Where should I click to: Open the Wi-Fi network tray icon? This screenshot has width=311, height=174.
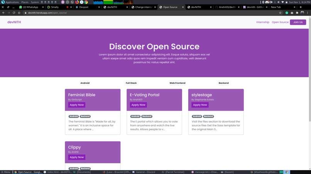[282, 2]
